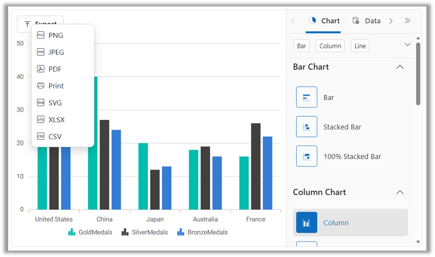Image resolution: width=435 pixels, height=257 pixels.
Task: Toggle GoldMedals legend icon
Action: coord(72,232)
